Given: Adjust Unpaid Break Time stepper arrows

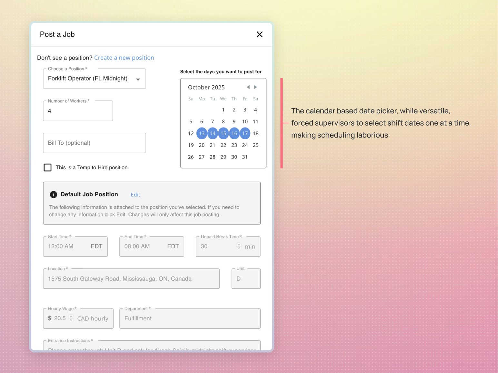Looking at the screenshot, I should coord(239,246).
